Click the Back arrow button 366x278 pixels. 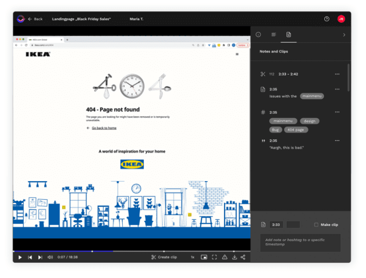click(35, 19)
